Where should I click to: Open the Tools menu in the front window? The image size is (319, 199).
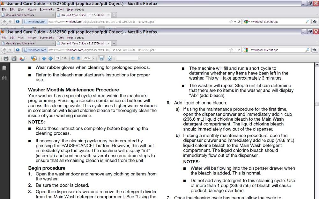60,38
